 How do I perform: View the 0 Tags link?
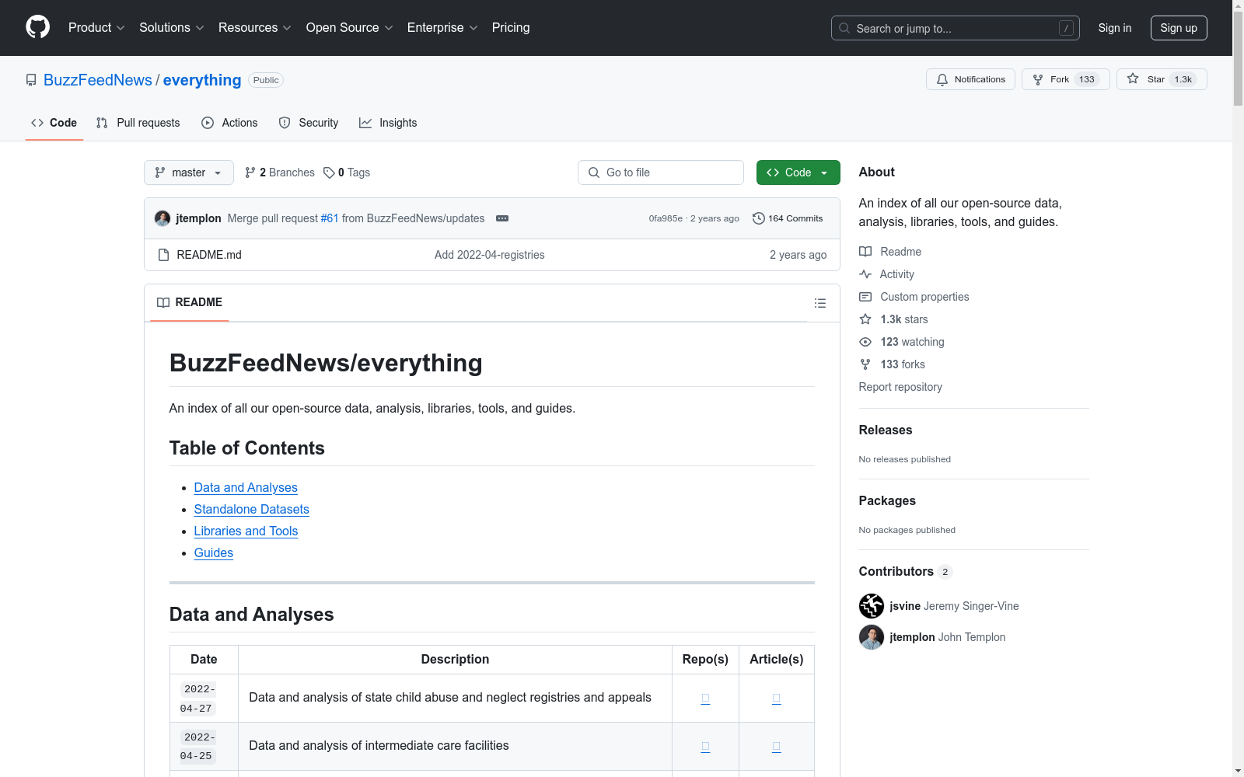tap(347, 172)
